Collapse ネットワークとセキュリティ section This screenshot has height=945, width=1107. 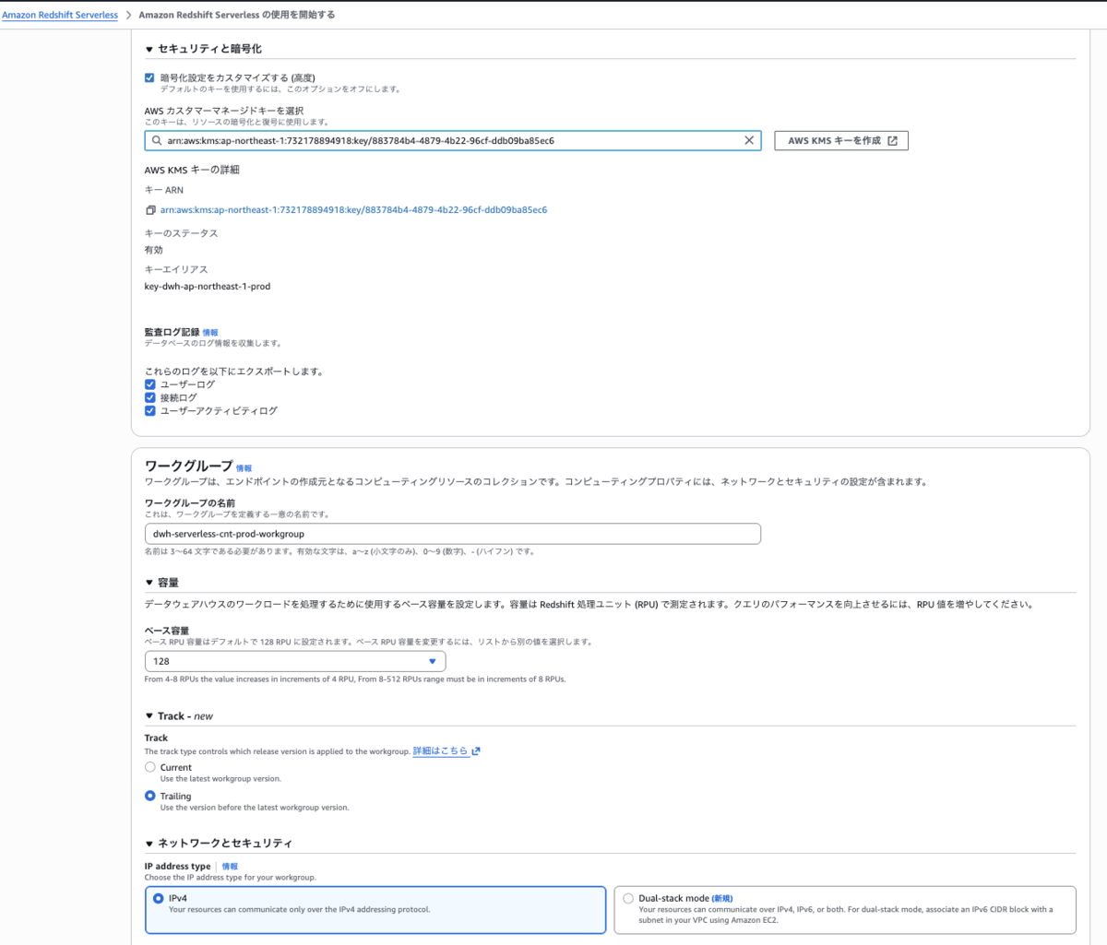(x=149, y=844)
